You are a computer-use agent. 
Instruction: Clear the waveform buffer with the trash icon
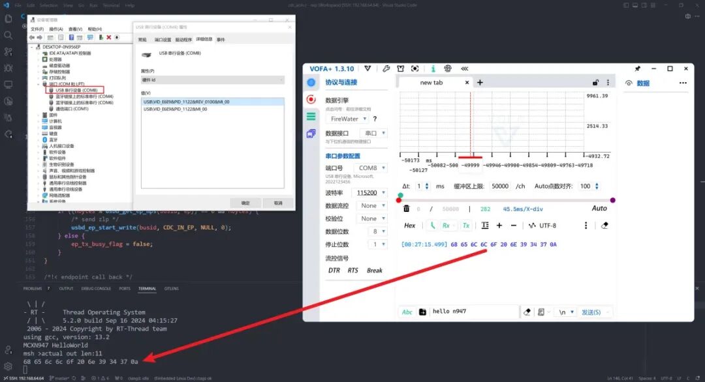407,209
